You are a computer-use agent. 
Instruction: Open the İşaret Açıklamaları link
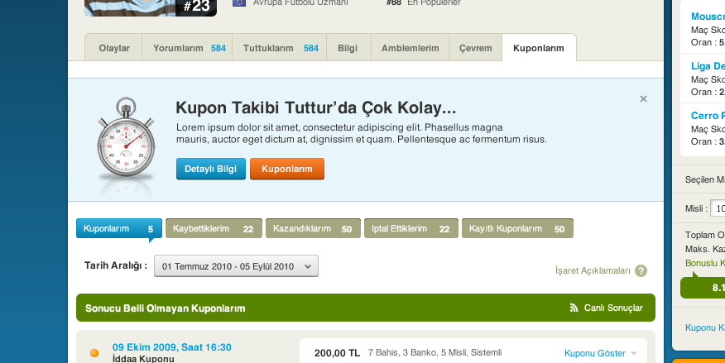(x=593, y=270)
